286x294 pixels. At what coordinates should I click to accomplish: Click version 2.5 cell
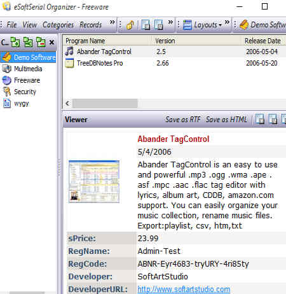pyautogui.click(x=161, y=52)
